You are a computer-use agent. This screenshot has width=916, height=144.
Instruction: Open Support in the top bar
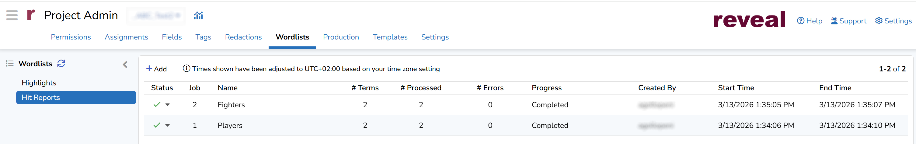848,21
